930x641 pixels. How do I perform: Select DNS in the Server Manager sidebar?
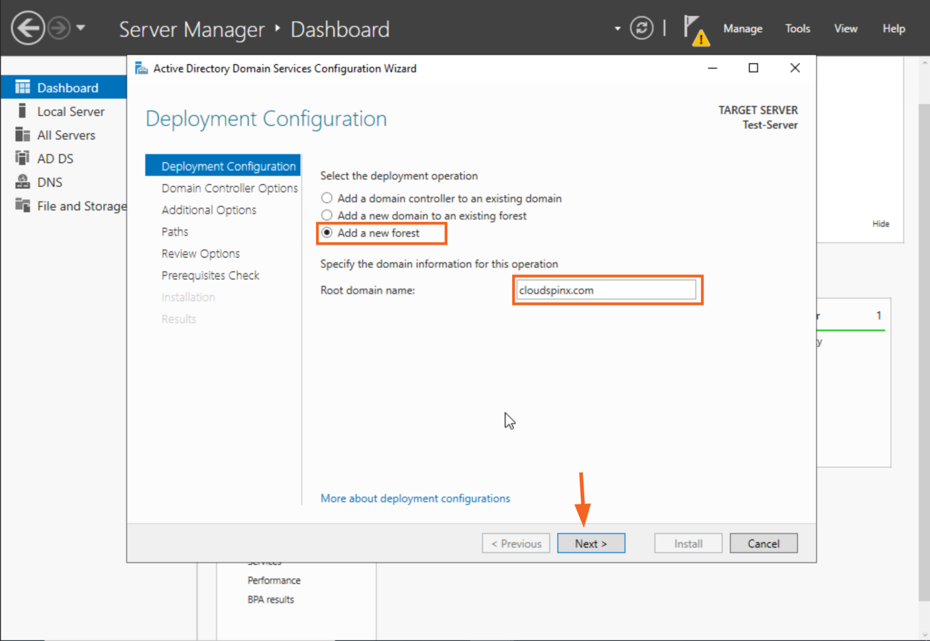[50, 182]
